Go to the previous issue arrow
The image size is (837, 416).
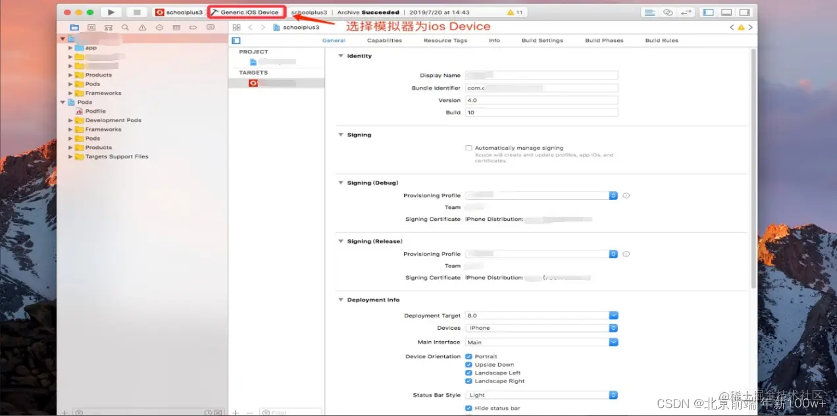pyautogui.click(x=732, y=28)
